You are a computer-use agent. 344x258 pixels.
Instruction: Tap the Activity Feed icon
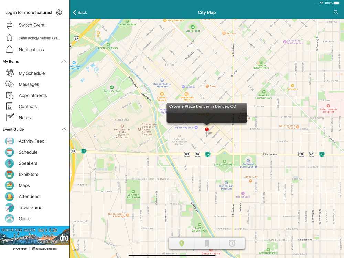point(9,141)
